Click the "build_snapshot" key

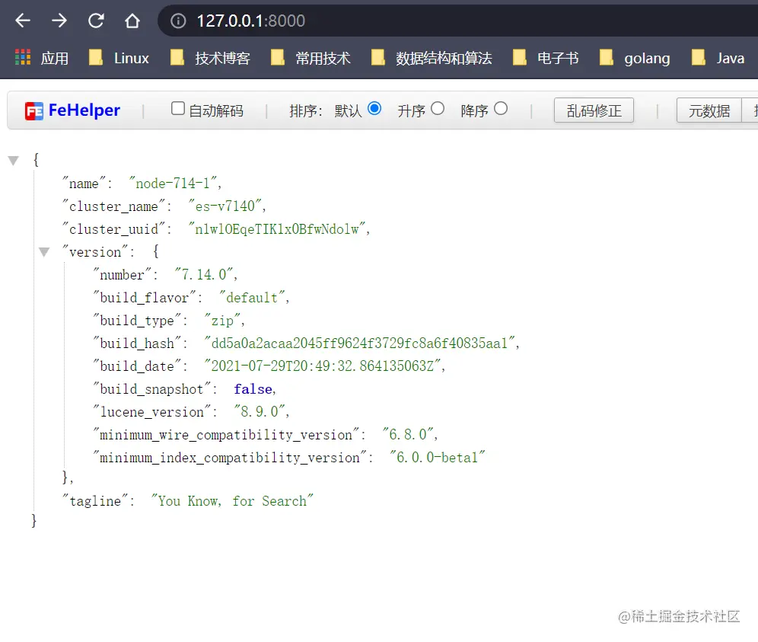click(151, 389)
